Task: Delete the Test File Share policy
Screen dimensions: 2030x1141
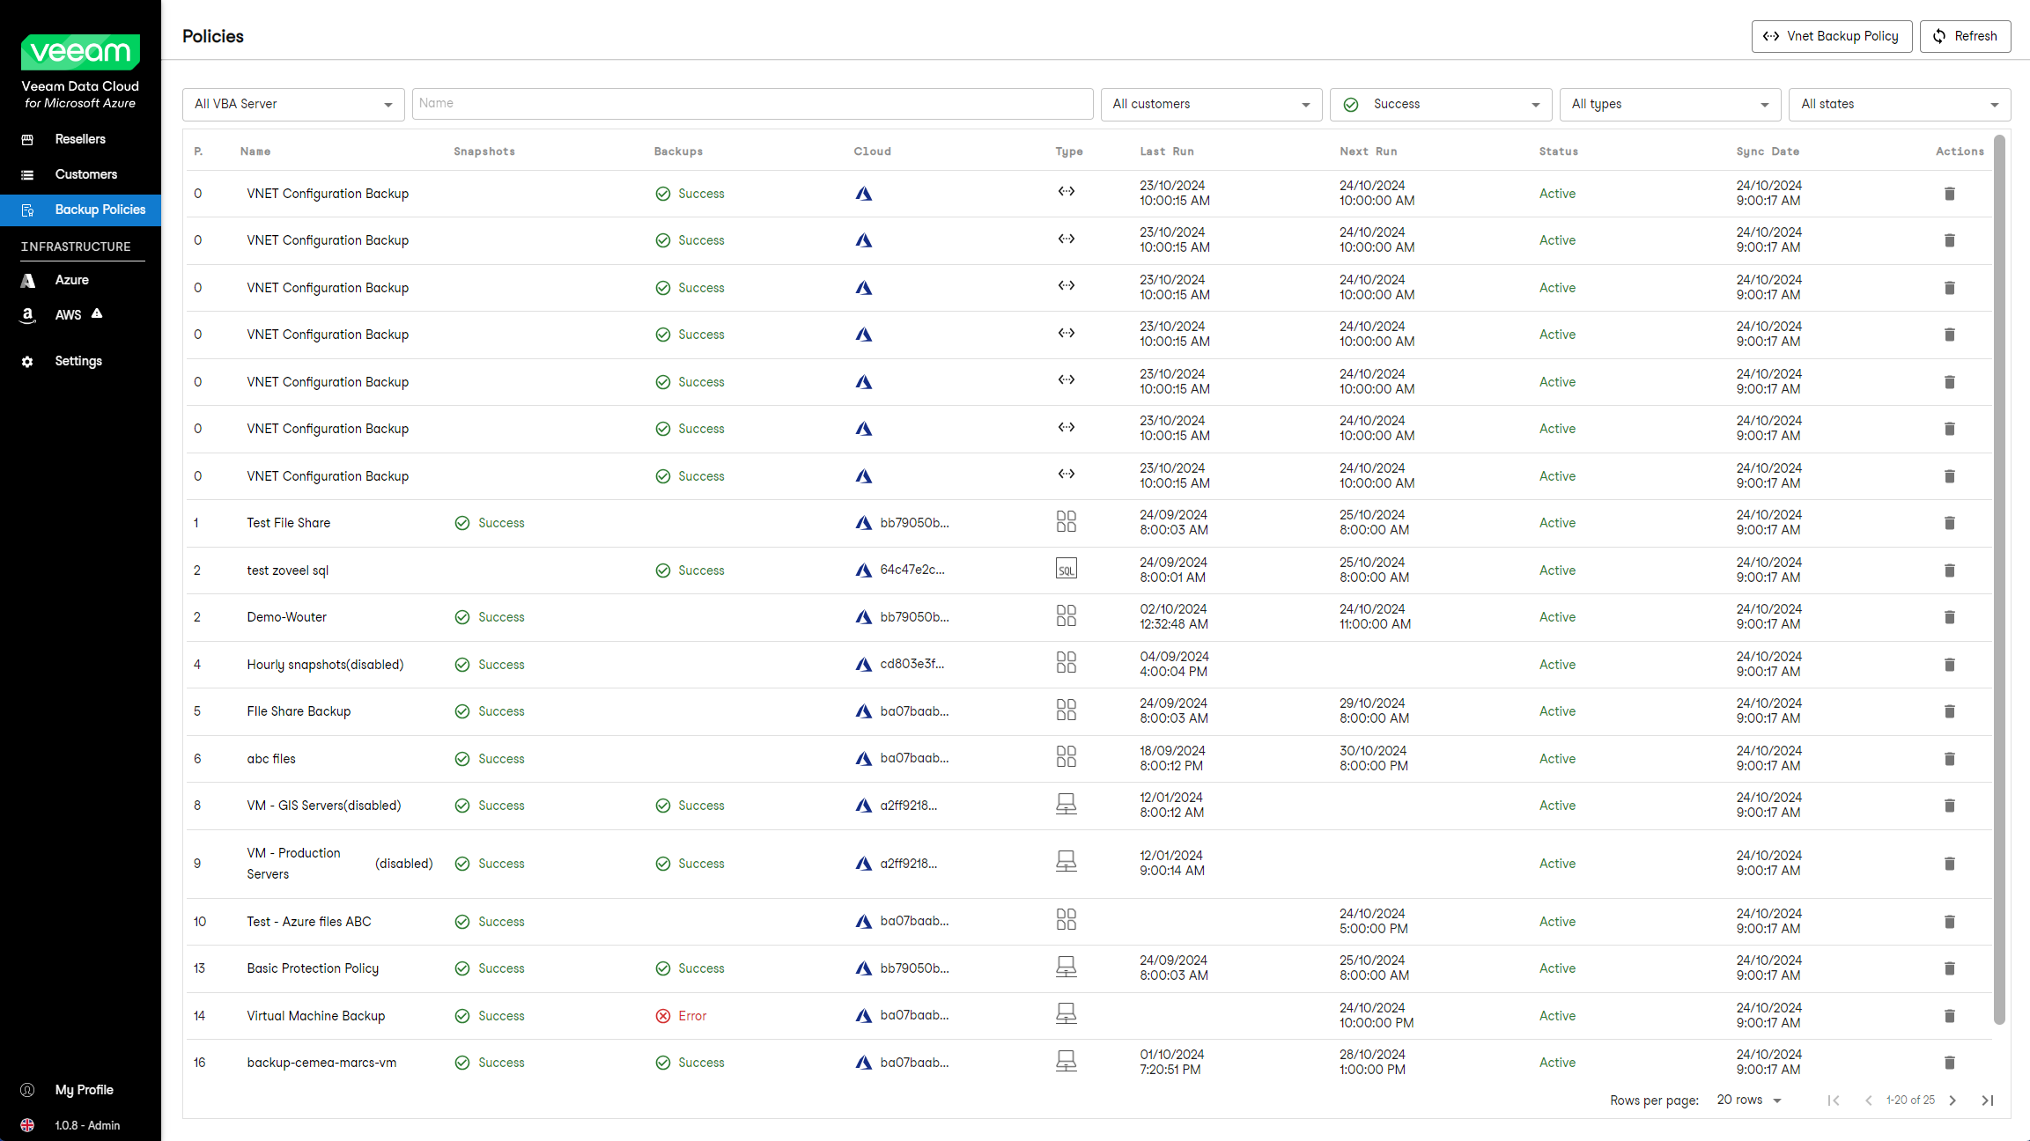Action: pos(1949,523)
